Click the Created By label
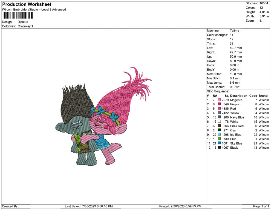 click(10, 206)
